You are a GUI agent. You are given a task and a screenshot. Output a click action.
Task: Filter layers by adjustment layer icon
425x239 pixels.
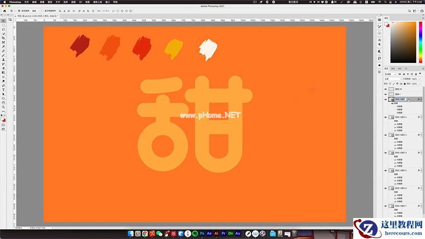(404, 74)
